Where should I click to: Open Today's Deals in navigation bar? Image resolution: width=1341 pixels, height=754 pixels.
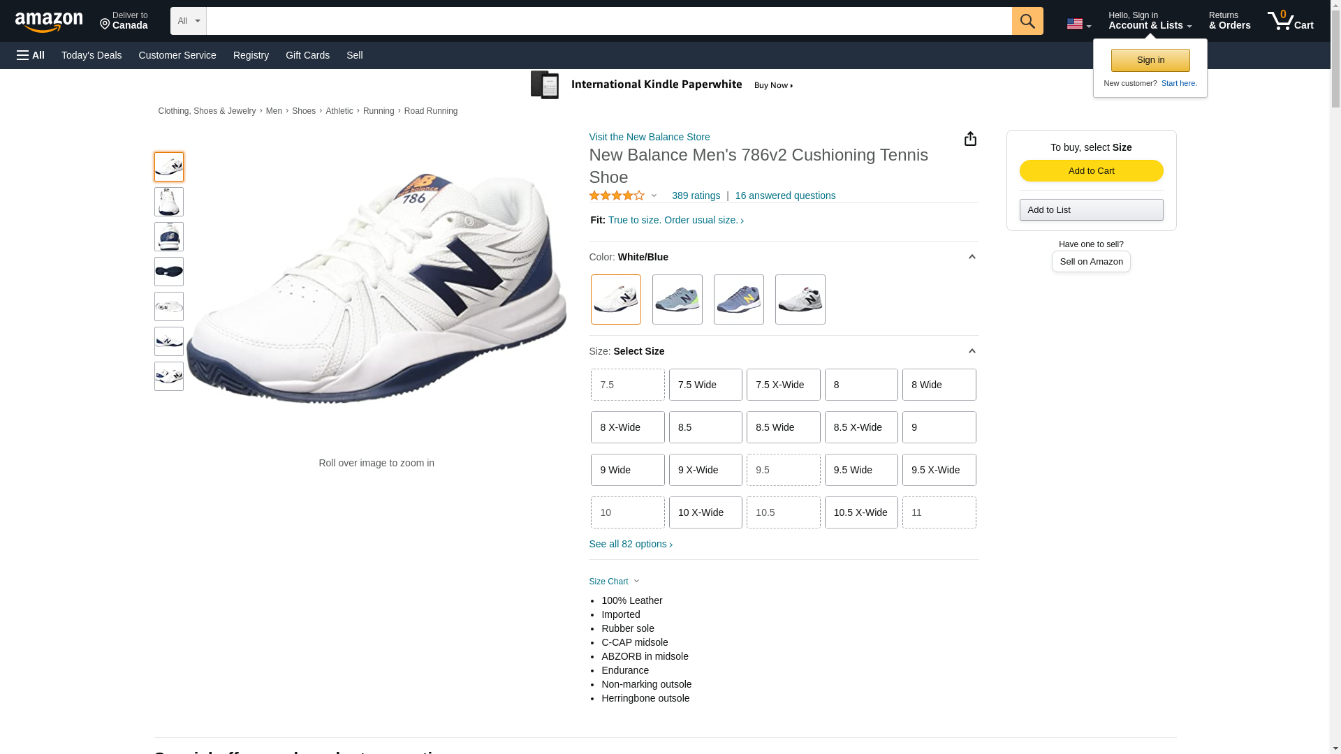91,55
